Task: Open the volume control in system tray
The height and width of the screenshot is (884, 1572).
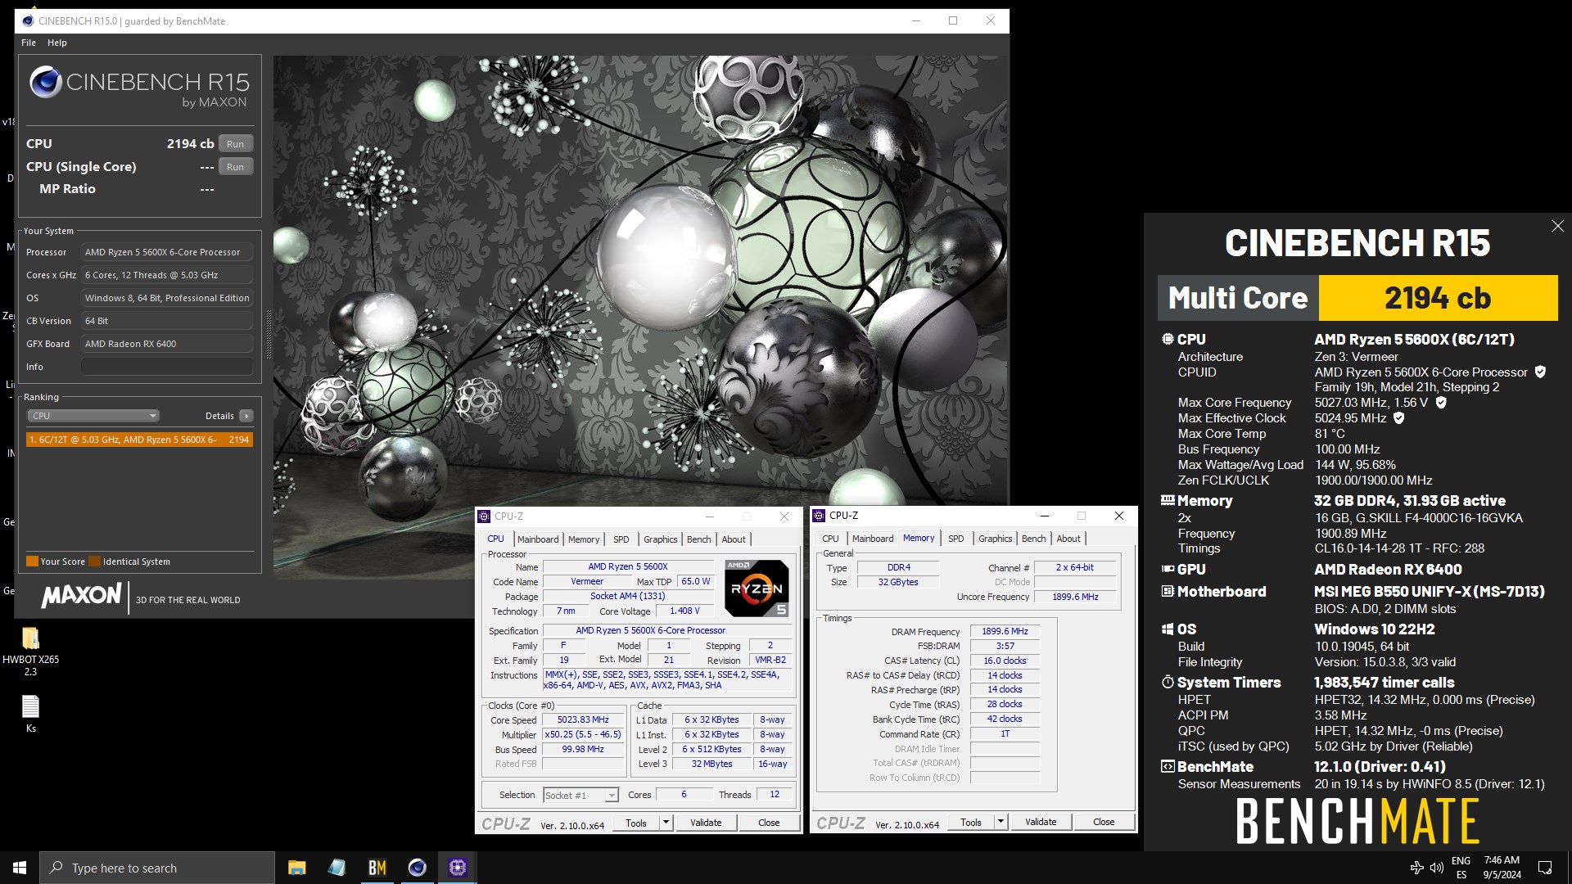Action: [x=1436, y=868]
